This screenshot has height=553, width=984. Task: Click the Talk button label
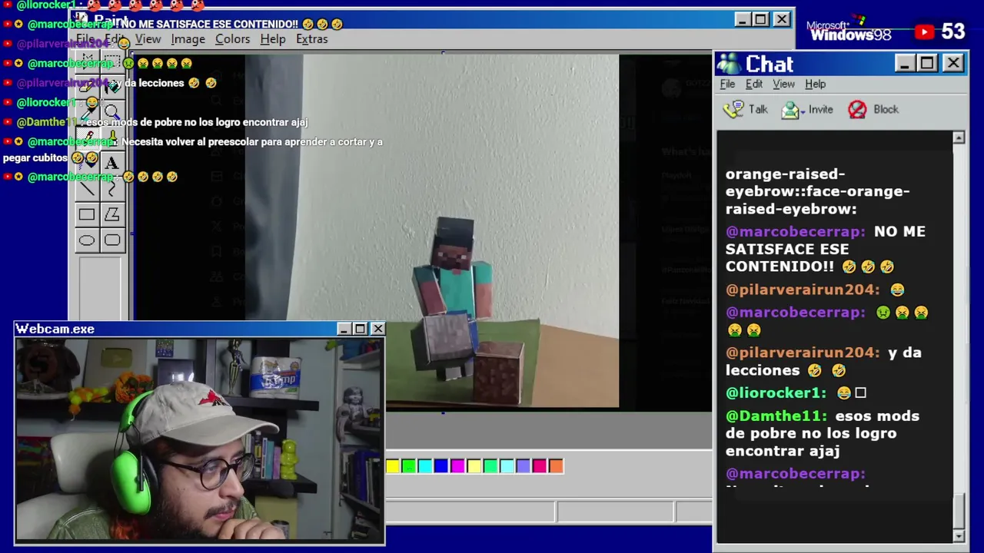coord(758,110)
